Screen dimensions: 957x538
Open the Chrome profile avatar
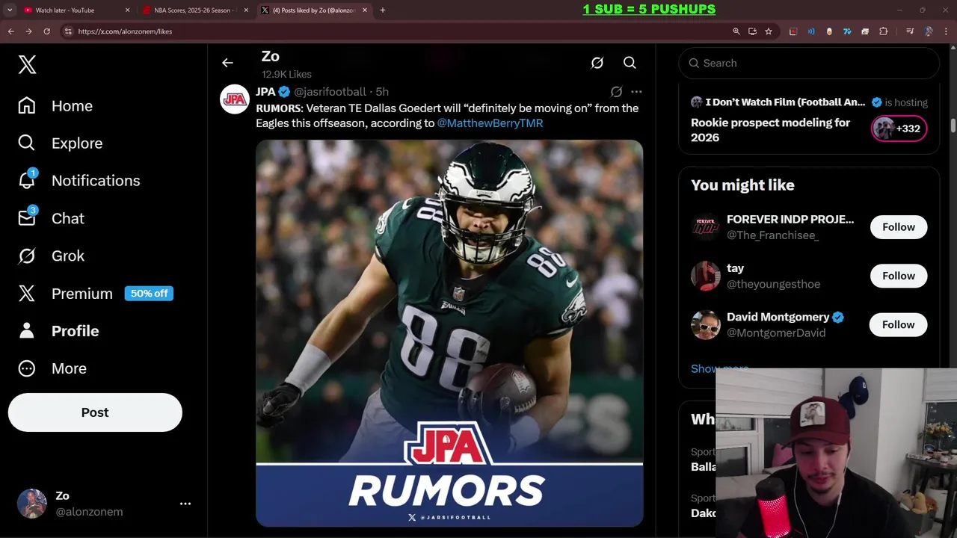click(929, 31)
